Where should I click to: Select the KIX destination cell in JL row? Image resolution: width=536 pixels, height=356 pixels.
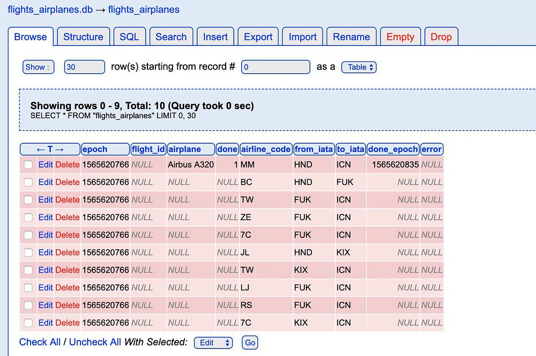(x=351, y=253)
